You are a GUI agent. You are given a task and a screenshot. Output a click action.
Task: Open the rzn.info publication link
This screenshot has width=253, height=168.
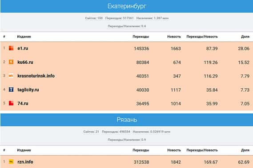(25, 162)
